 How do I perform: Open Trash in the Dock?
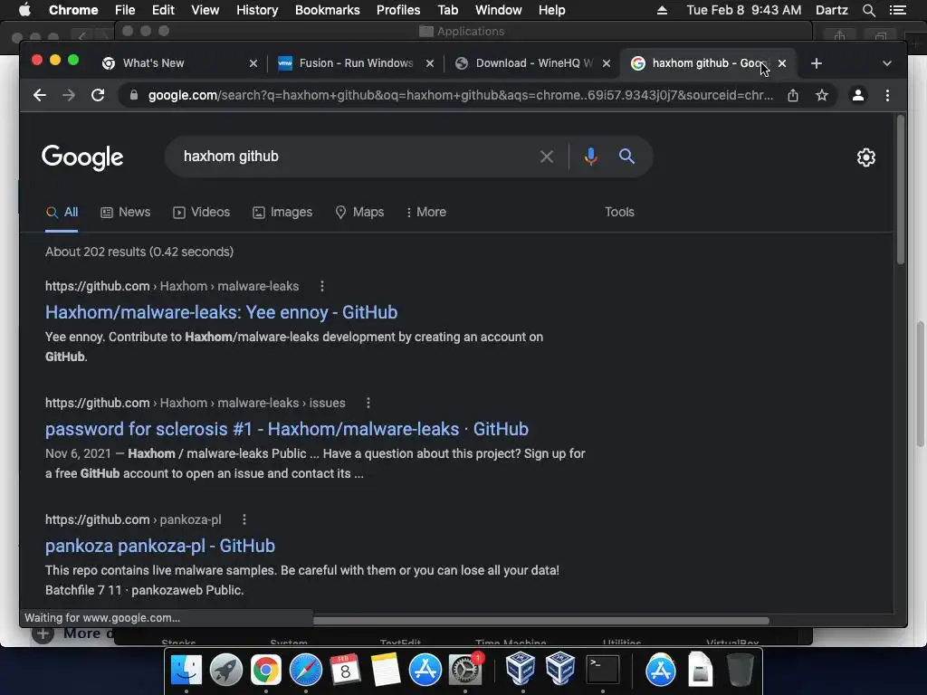click(741, 670)
